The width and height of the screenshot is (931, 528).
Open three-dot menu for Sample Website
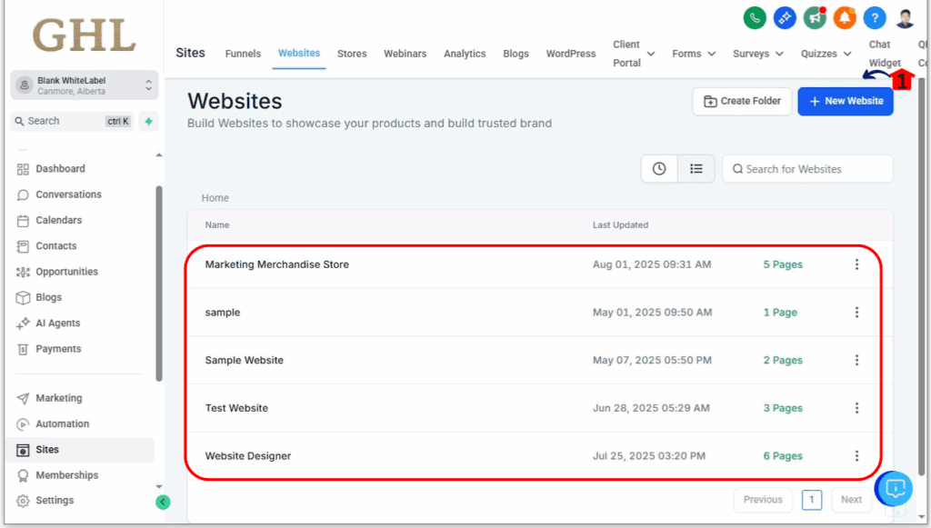point(856,360)
